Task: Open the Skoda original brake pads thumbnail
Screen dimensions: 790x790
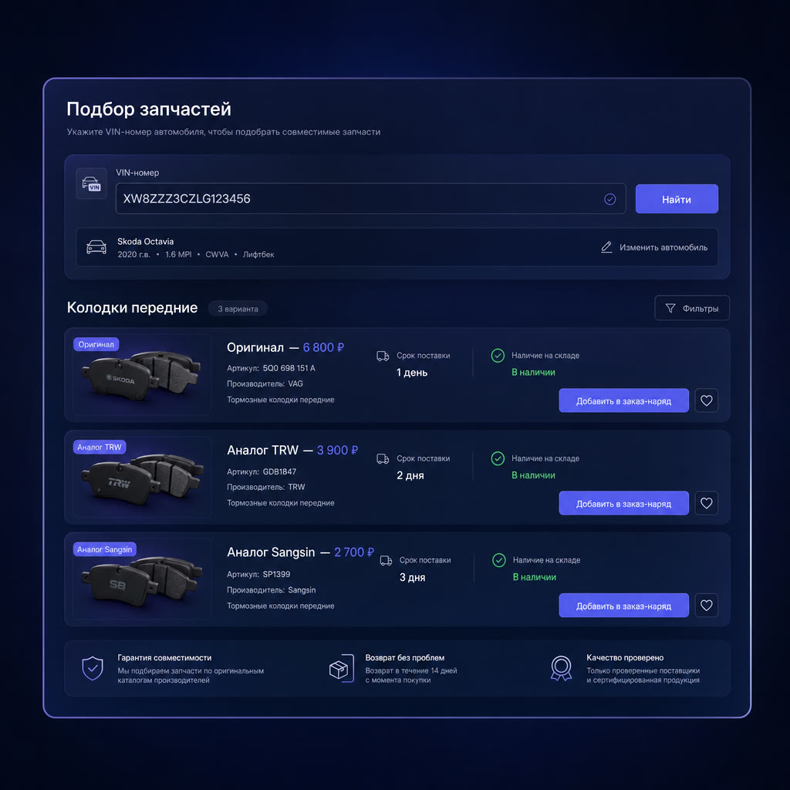Action: click(142, 375)
